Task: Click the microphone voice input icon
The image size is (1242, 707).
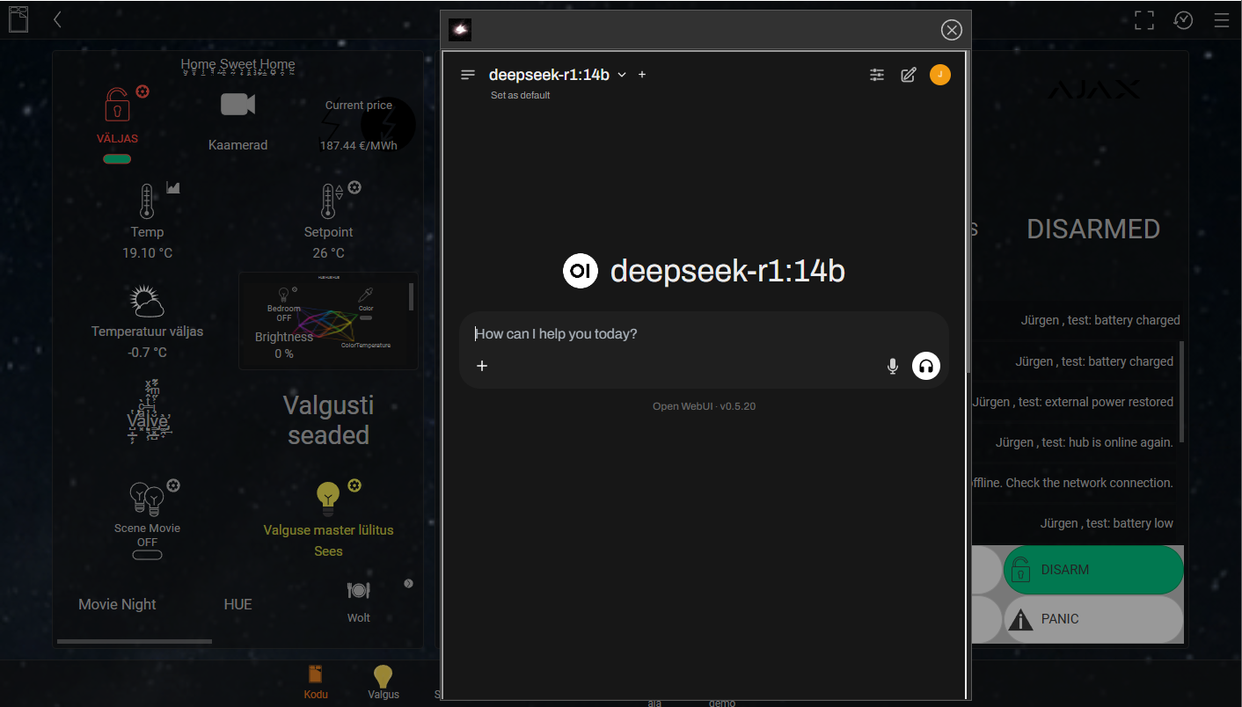Action: (892, 366)
